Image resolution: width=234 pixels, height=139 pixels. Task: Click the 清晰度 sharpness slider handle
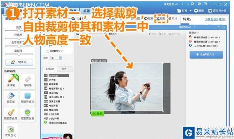19,54
